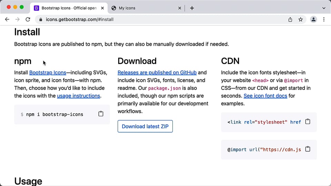Click Download latest ZIP button

[x=145, y=126]
